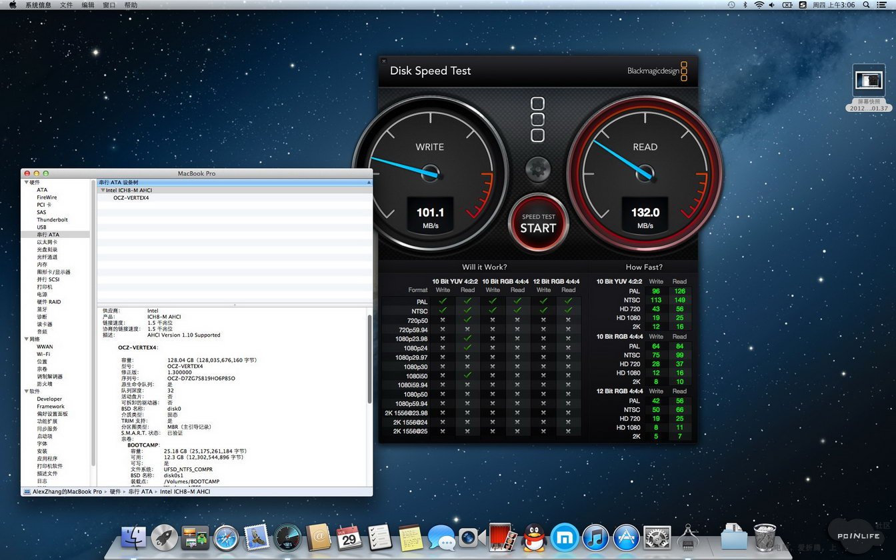The height and width of the screenshot is (560, 896).
Task: Select Framework under software section
Action: click(x=51, y=406)
